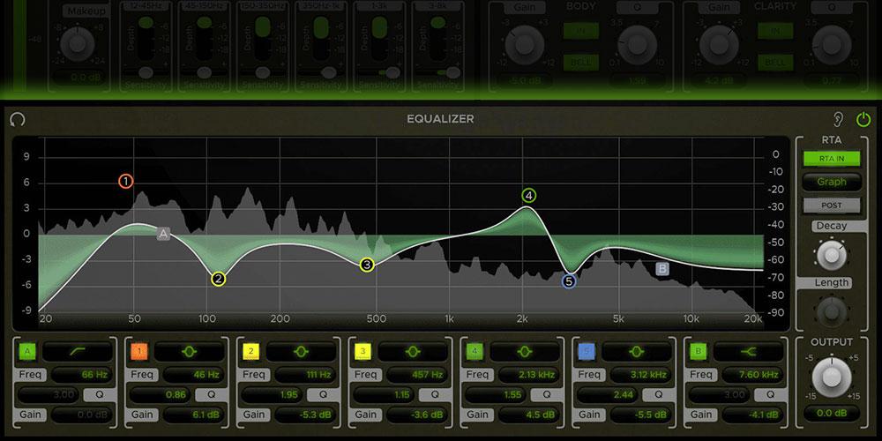The height and width of the screenshot is (441, 882).
Task: Toggle the CLARITY section BELL button
Action: click(775, 63)
